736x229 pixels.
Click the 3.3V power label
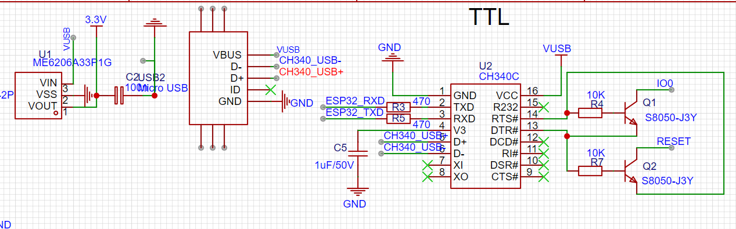[96, 19]
